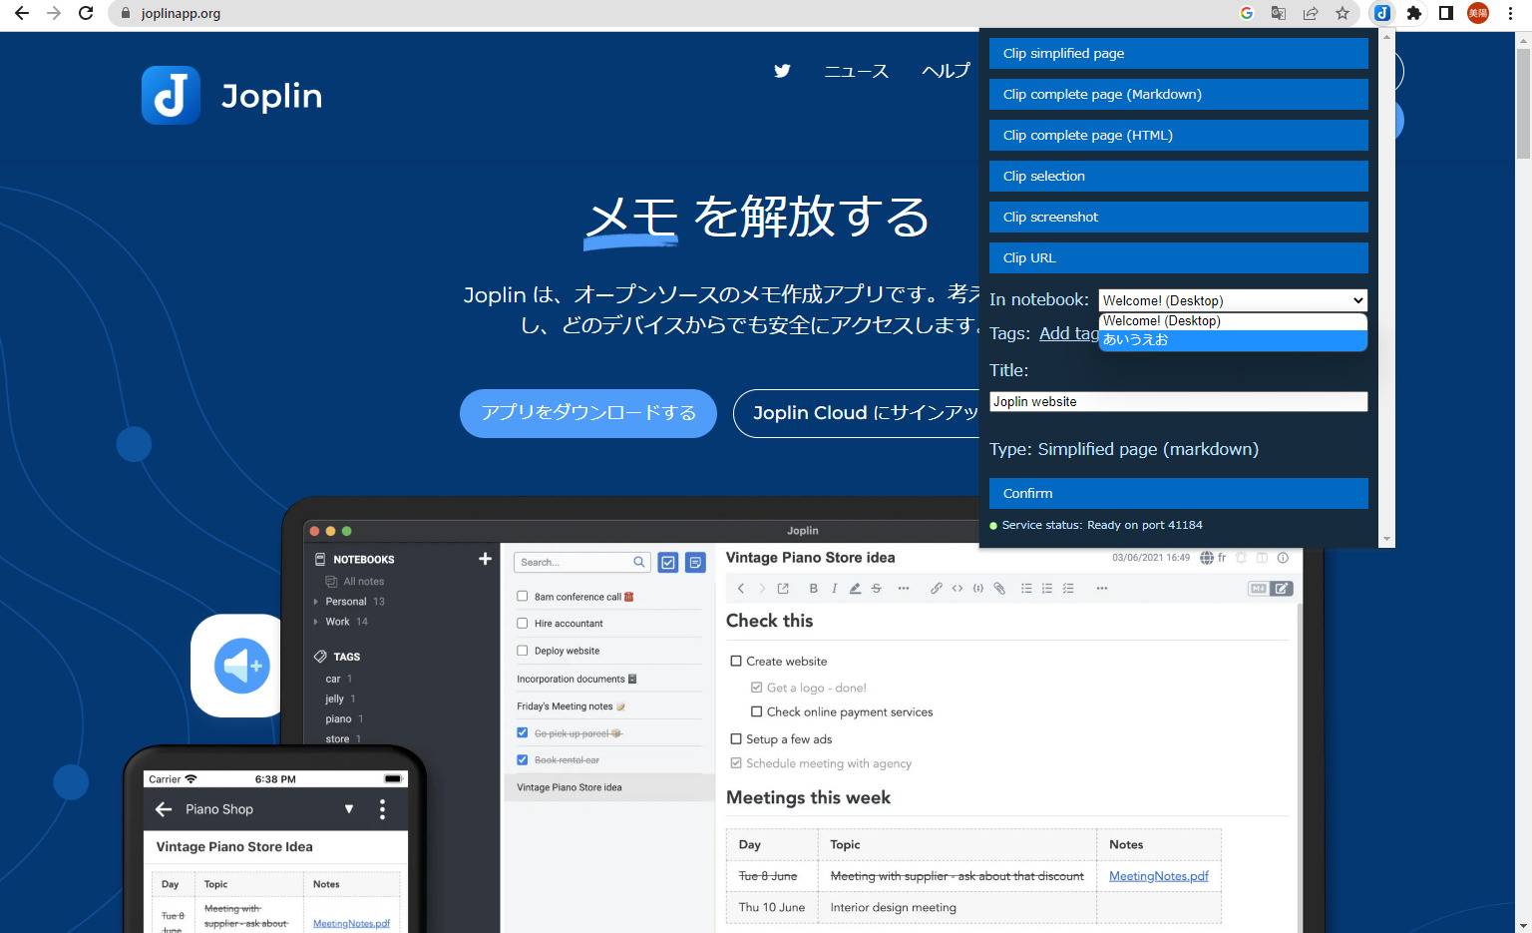Click the Google Translate icon in address bar
The height and width of the screenshot is (933, 1532).
pos(1278,13)
